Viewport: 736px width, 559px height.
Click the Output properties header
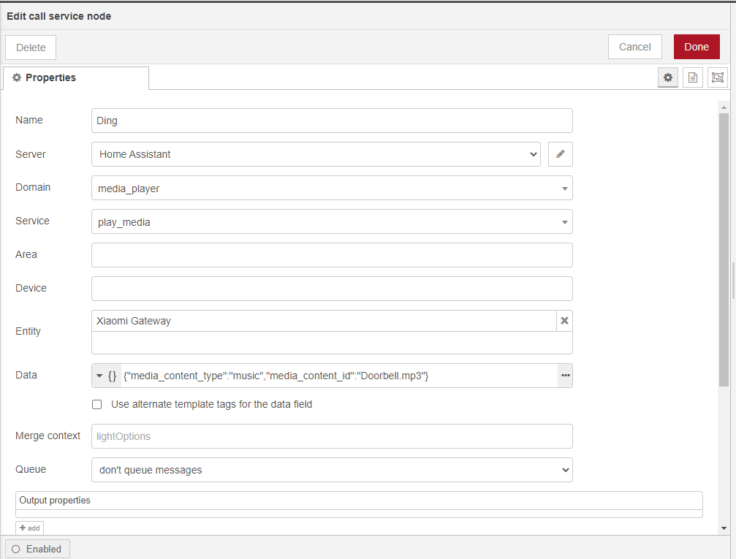359,501
